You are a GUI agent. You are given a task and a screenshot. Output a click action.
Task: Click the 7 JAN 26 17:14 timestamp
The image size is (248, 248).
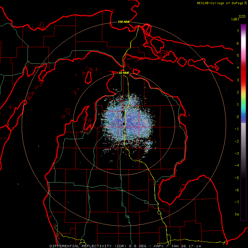[x=183, y=246]
